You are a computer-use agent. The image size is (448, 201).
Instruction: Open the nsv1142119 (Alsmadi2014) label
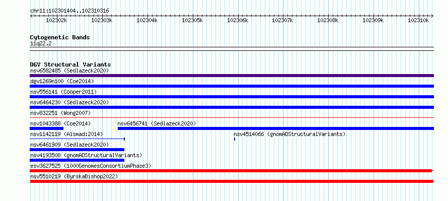66,134
